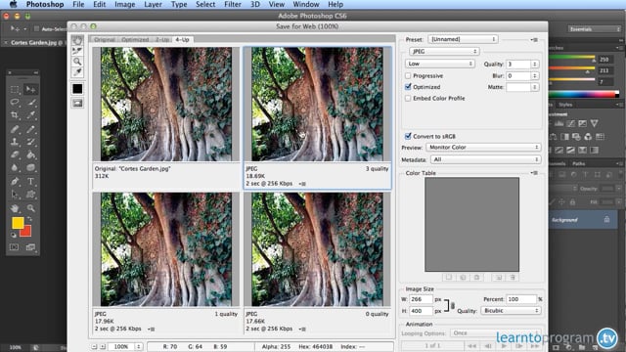
Task: Uncheck Convert to sRGB checkbox
Action: pos(408,136)
